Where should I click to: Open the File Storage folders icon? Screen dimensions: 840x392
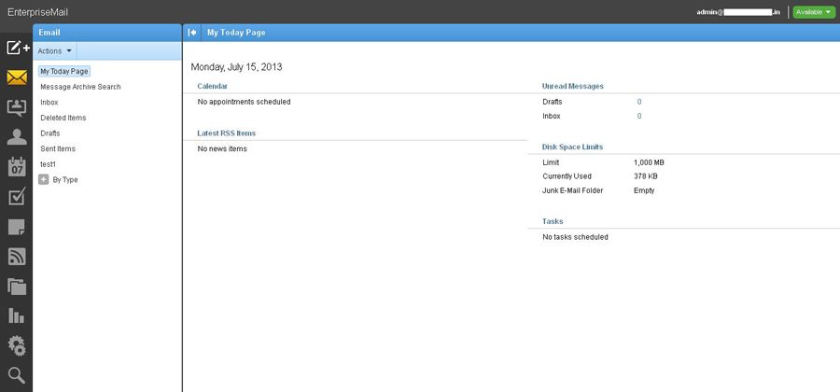[x=17, y=287]
